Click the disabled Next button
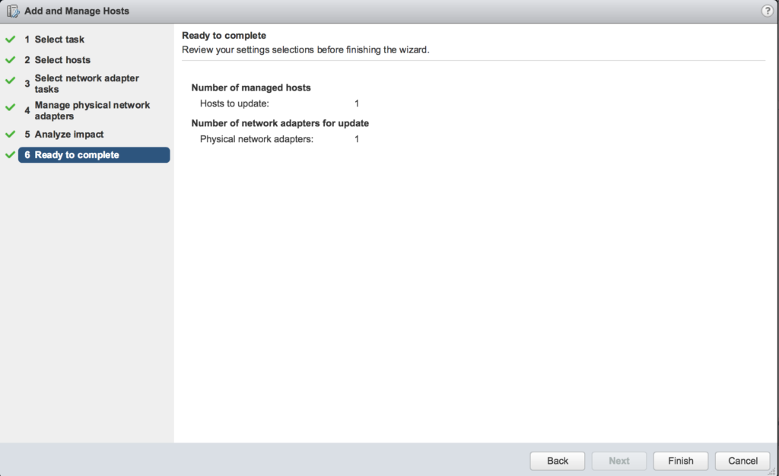Image resolution: width=779 pixels, height=476 pixels. point(619,461)
